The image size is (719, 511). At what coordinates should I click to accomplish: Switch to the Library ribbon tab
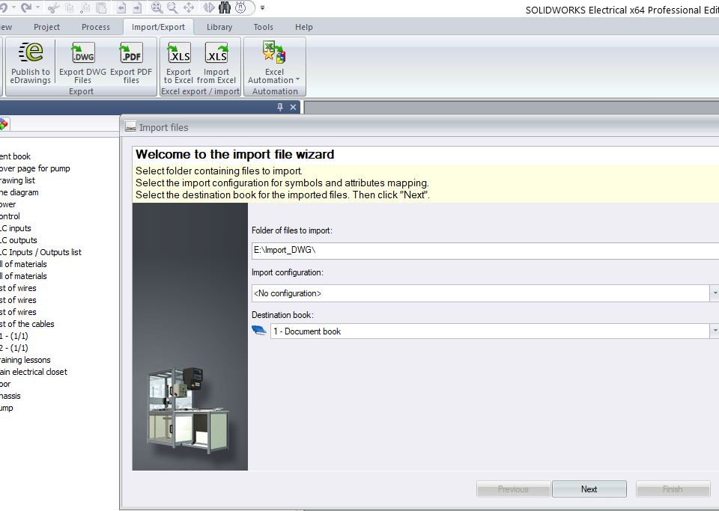click(x=219, y=27)
